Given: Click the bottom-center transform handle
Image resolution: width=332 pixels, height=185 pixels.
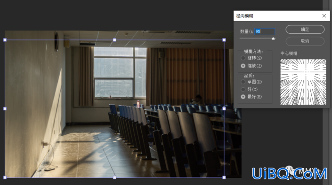Looking at the screenshot, I should click(114, 177).
